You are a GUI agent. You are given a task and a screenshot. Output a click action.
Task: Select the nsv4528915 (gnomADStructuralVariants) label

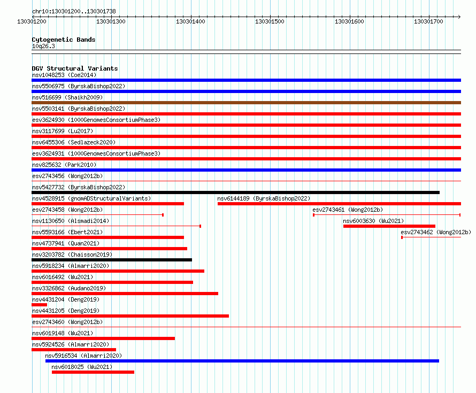pos(91,198)
